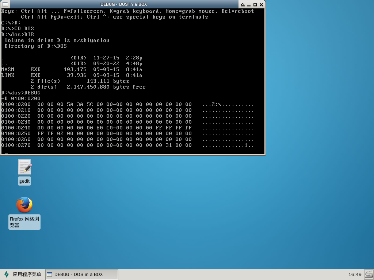Click the F=fullscreen hint text
The height and width of the screenshot is (280, 374).
tap(84, 11)
